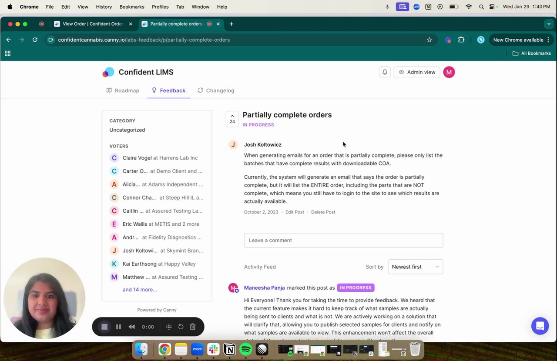Open the Chrome apps grid shortcut
This screenshot has width=557, height=361.
[x=7, y=53]
